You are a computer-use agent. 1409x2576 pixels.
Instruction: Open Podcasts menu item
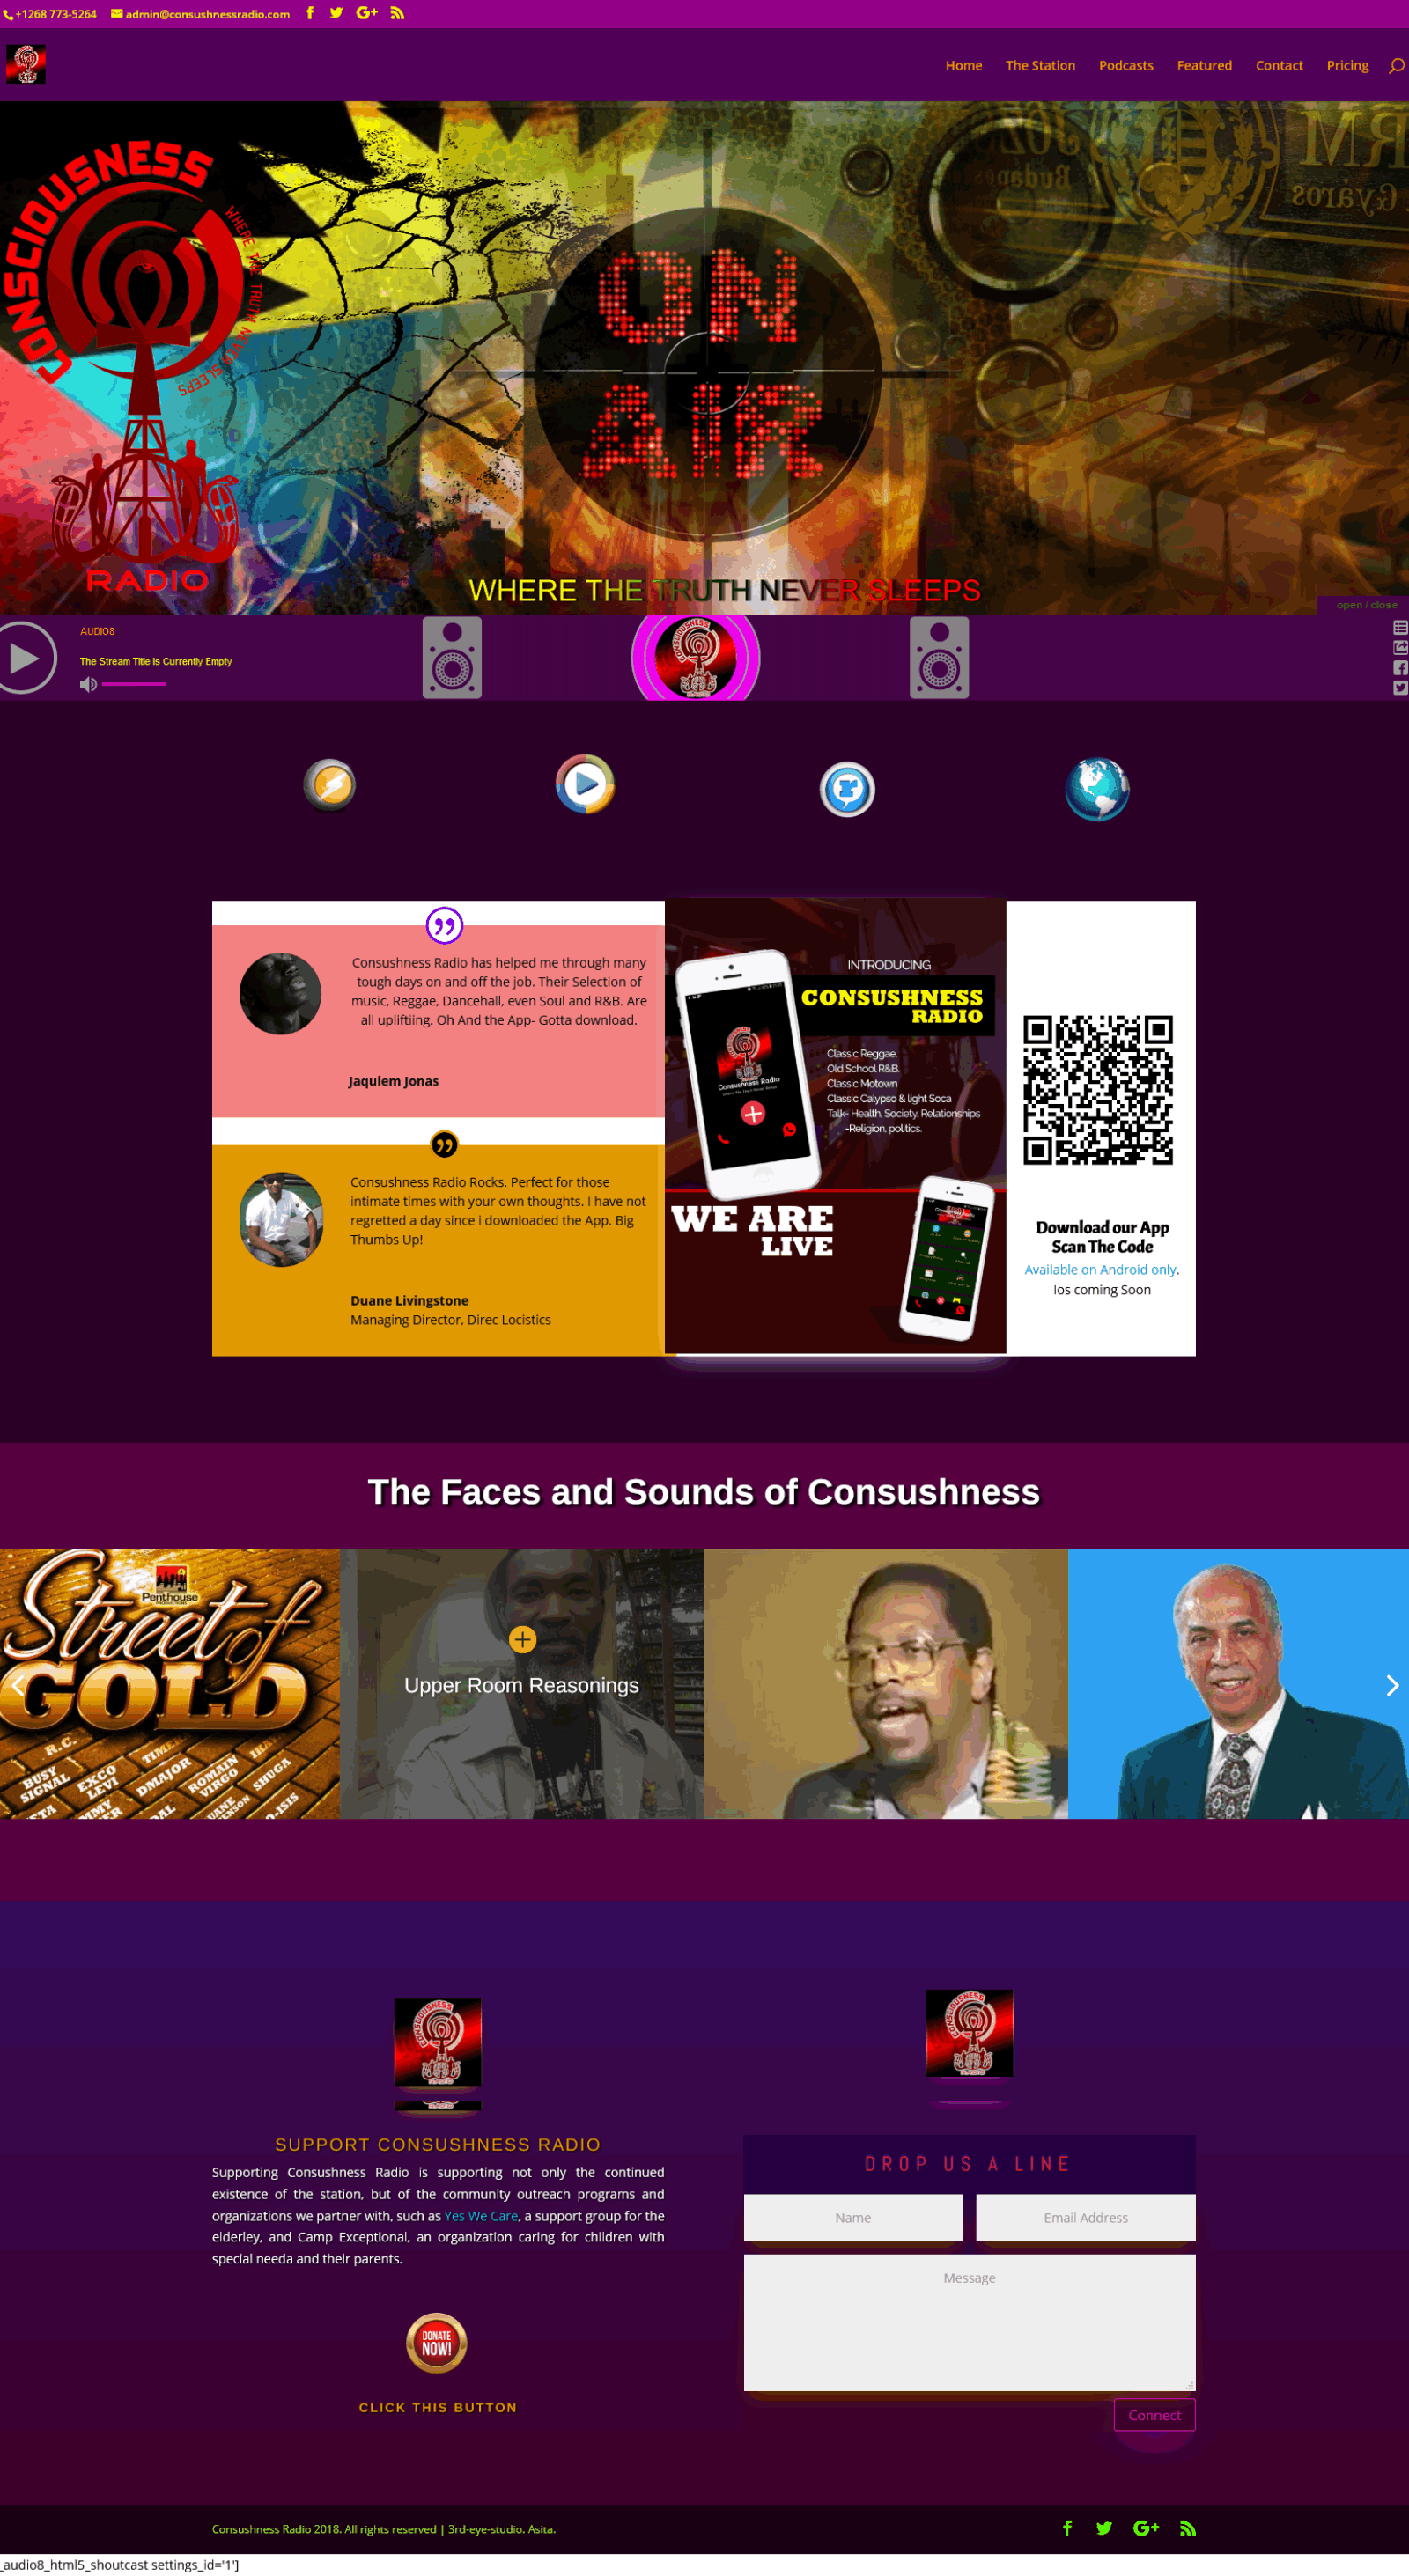(1126, 65)
